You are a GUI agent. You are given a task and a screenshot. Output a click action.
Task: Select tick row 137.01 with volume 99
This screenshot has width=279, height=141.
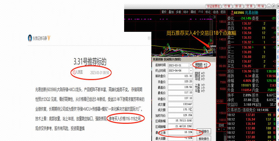coord(251,115)
